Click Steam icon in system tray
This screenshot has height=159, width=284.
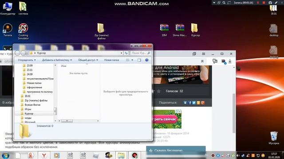(243, 155)
